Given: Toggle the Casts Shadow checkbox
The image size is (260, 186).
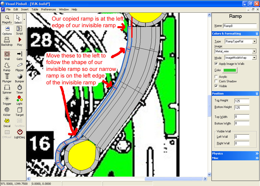Looking at the screenshot, I should pos(216,81).
